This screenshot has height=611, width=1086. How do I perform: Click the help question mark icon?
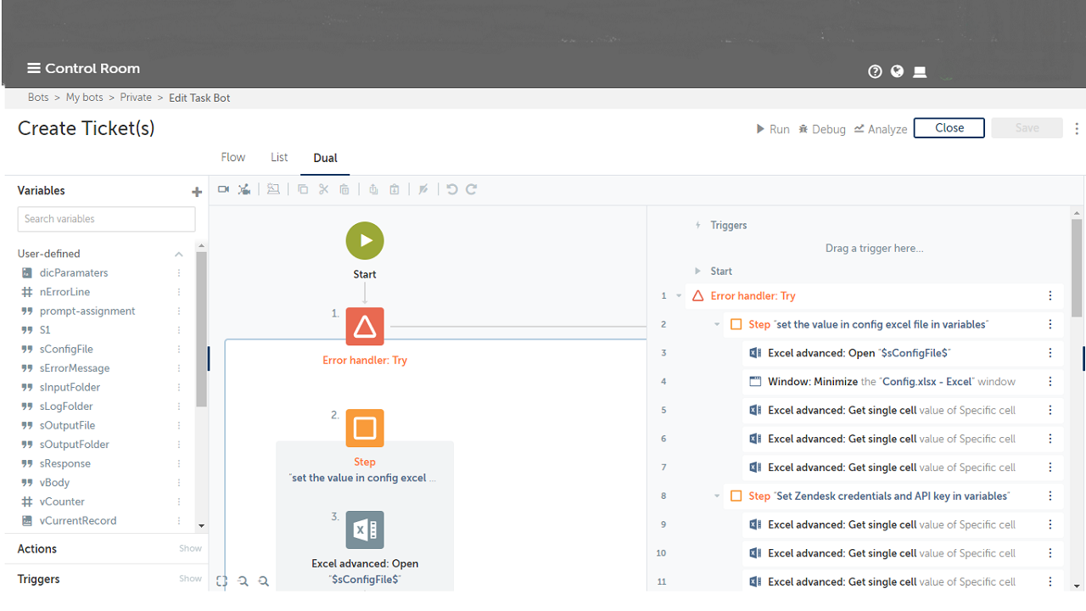[875, 71]
